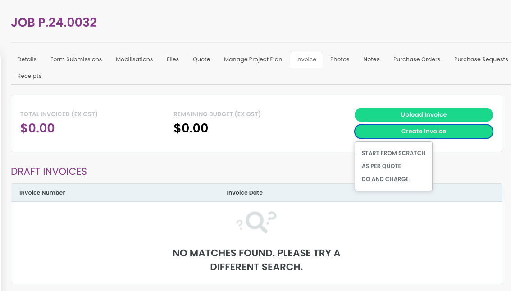
Task: Switch to Purchase Orders tab
Action: pos(416,59)
